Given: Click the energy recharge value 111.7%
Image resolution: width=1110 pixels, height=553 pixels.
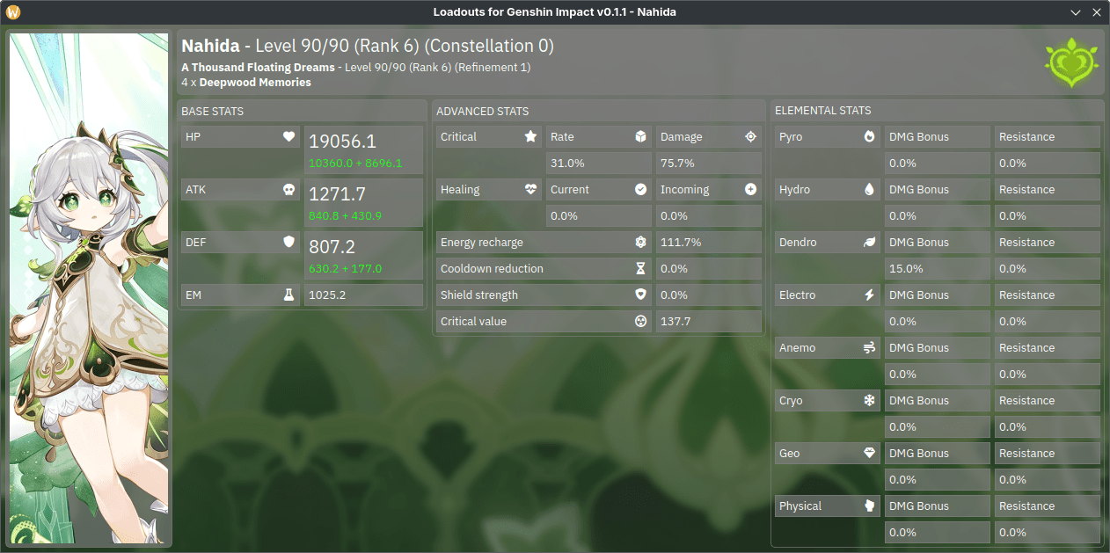Looking at the screenshot, I should point(681,243).
